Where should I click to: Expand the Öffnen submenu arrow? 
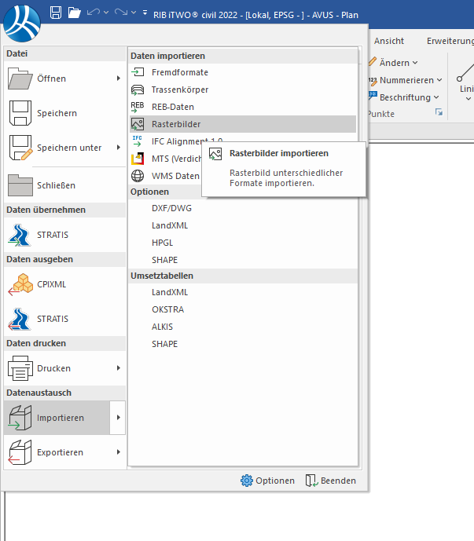pos(119,79)
